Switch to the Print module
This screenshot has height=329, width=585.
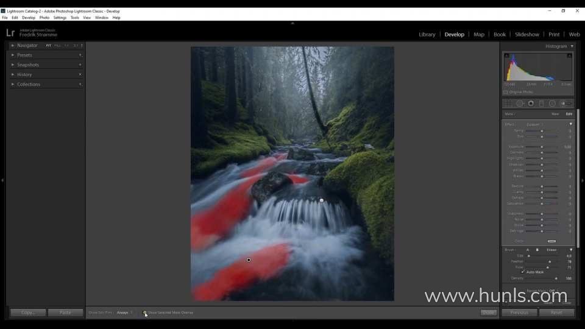pos(554,34)
